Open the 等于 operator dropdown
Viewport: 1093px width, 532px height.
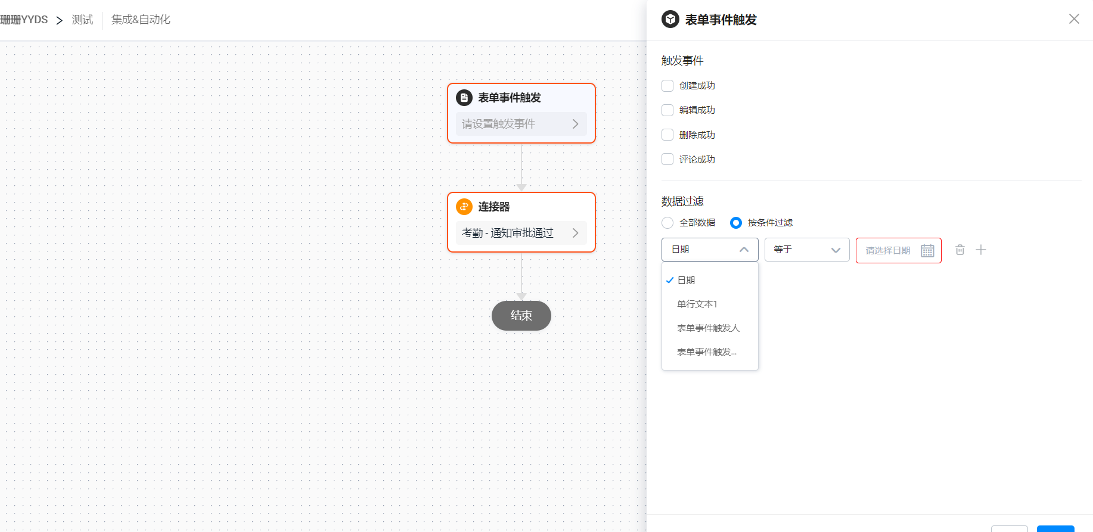point(807,250)
